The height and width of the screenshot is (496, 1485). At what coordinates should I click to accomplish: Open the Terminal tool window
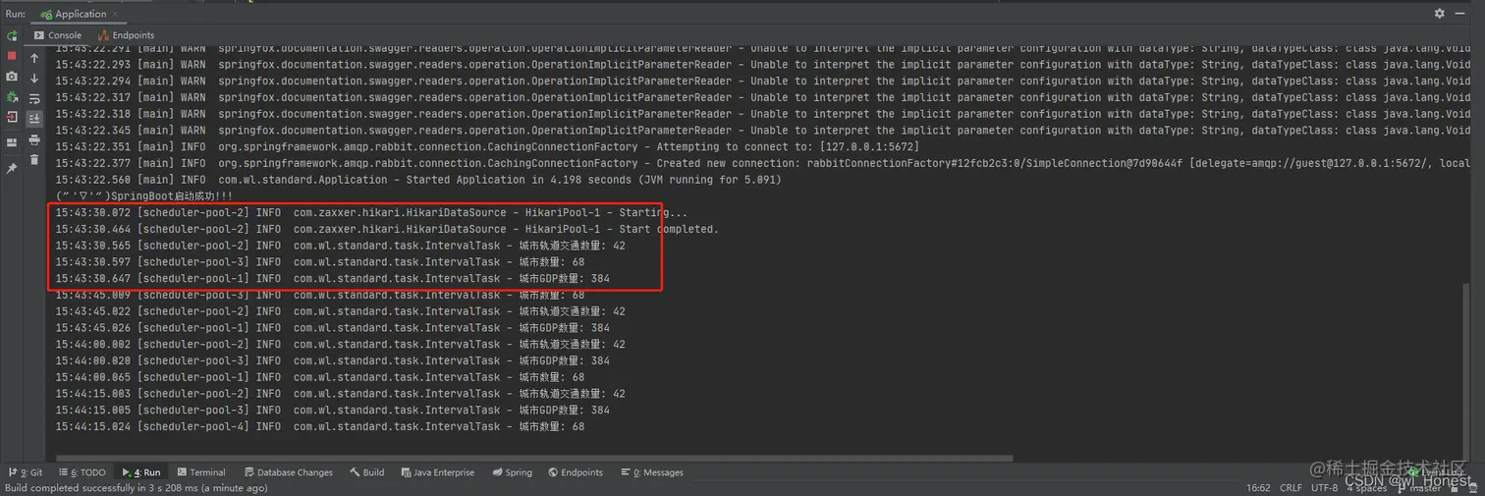(x=201, y=472)
